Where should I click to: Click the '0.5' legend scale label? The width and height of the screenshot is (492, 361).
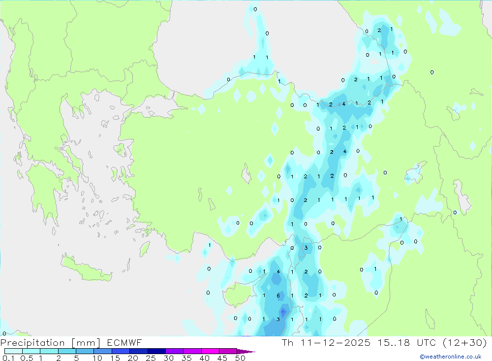tap(27, 358)
